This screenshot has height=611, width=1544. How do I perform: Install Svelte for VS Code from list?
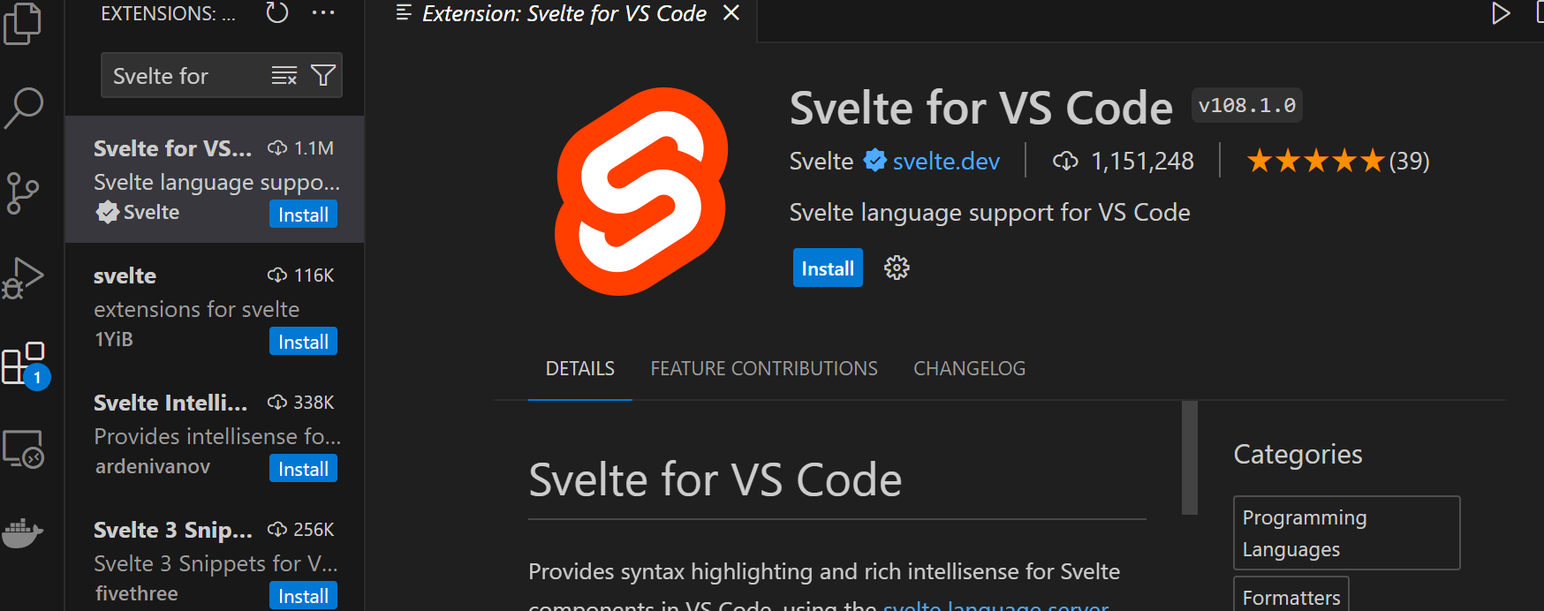[303, 215]
